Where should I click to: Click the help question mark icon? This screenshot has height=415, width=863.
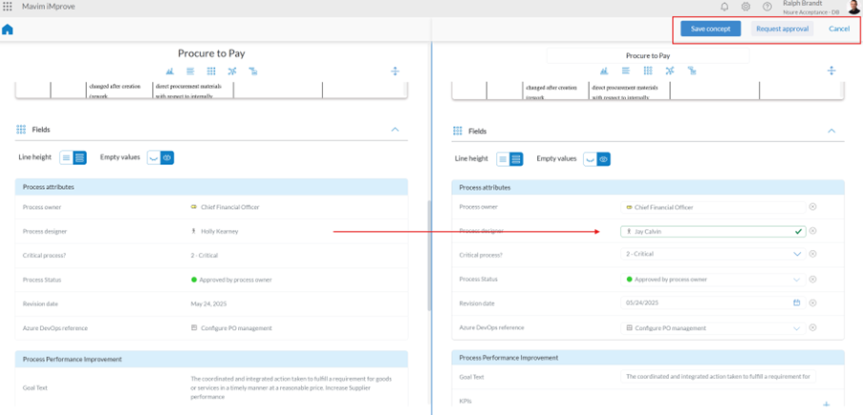(x=767, y=7)
